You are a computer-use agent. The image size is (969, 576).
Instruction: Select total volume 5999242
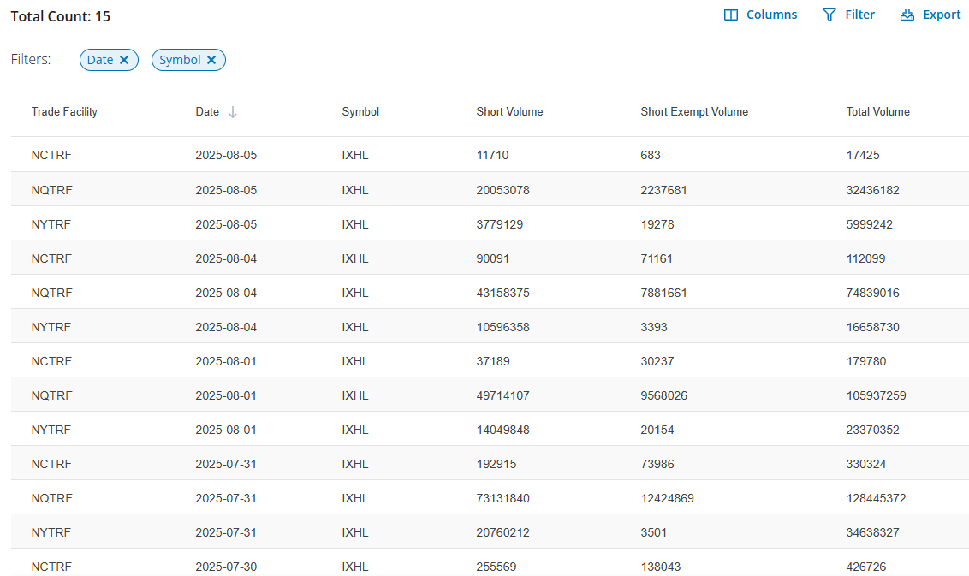pos(870,224)
